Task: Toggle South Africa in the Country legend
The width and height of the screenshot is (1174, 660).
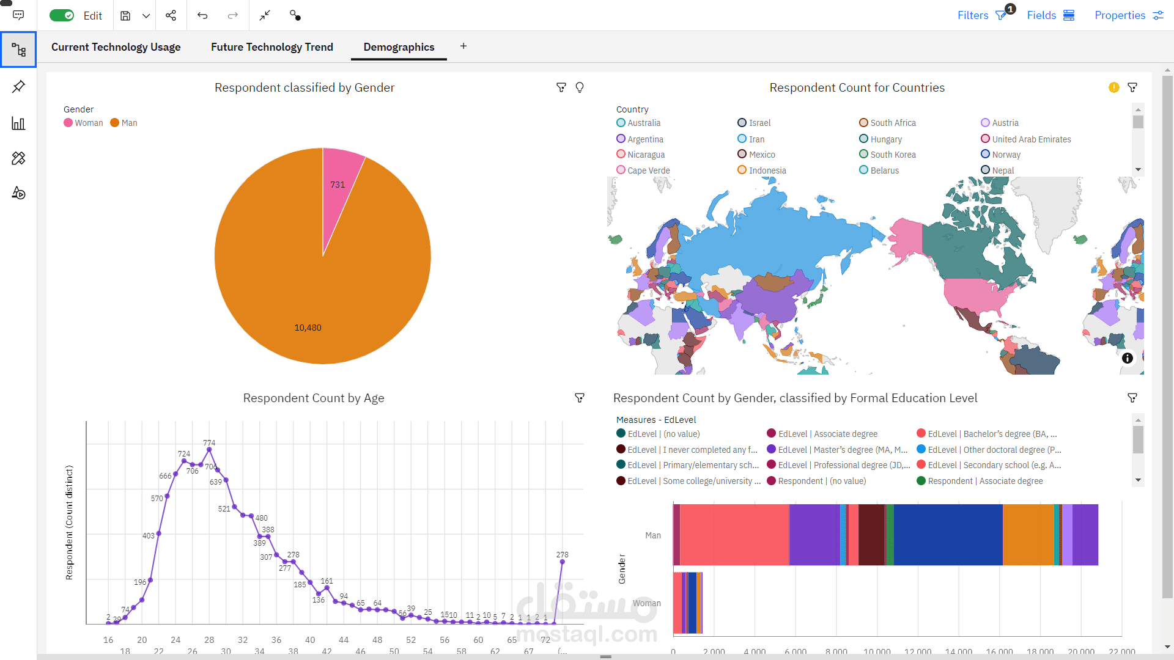Action: [887, 123]
